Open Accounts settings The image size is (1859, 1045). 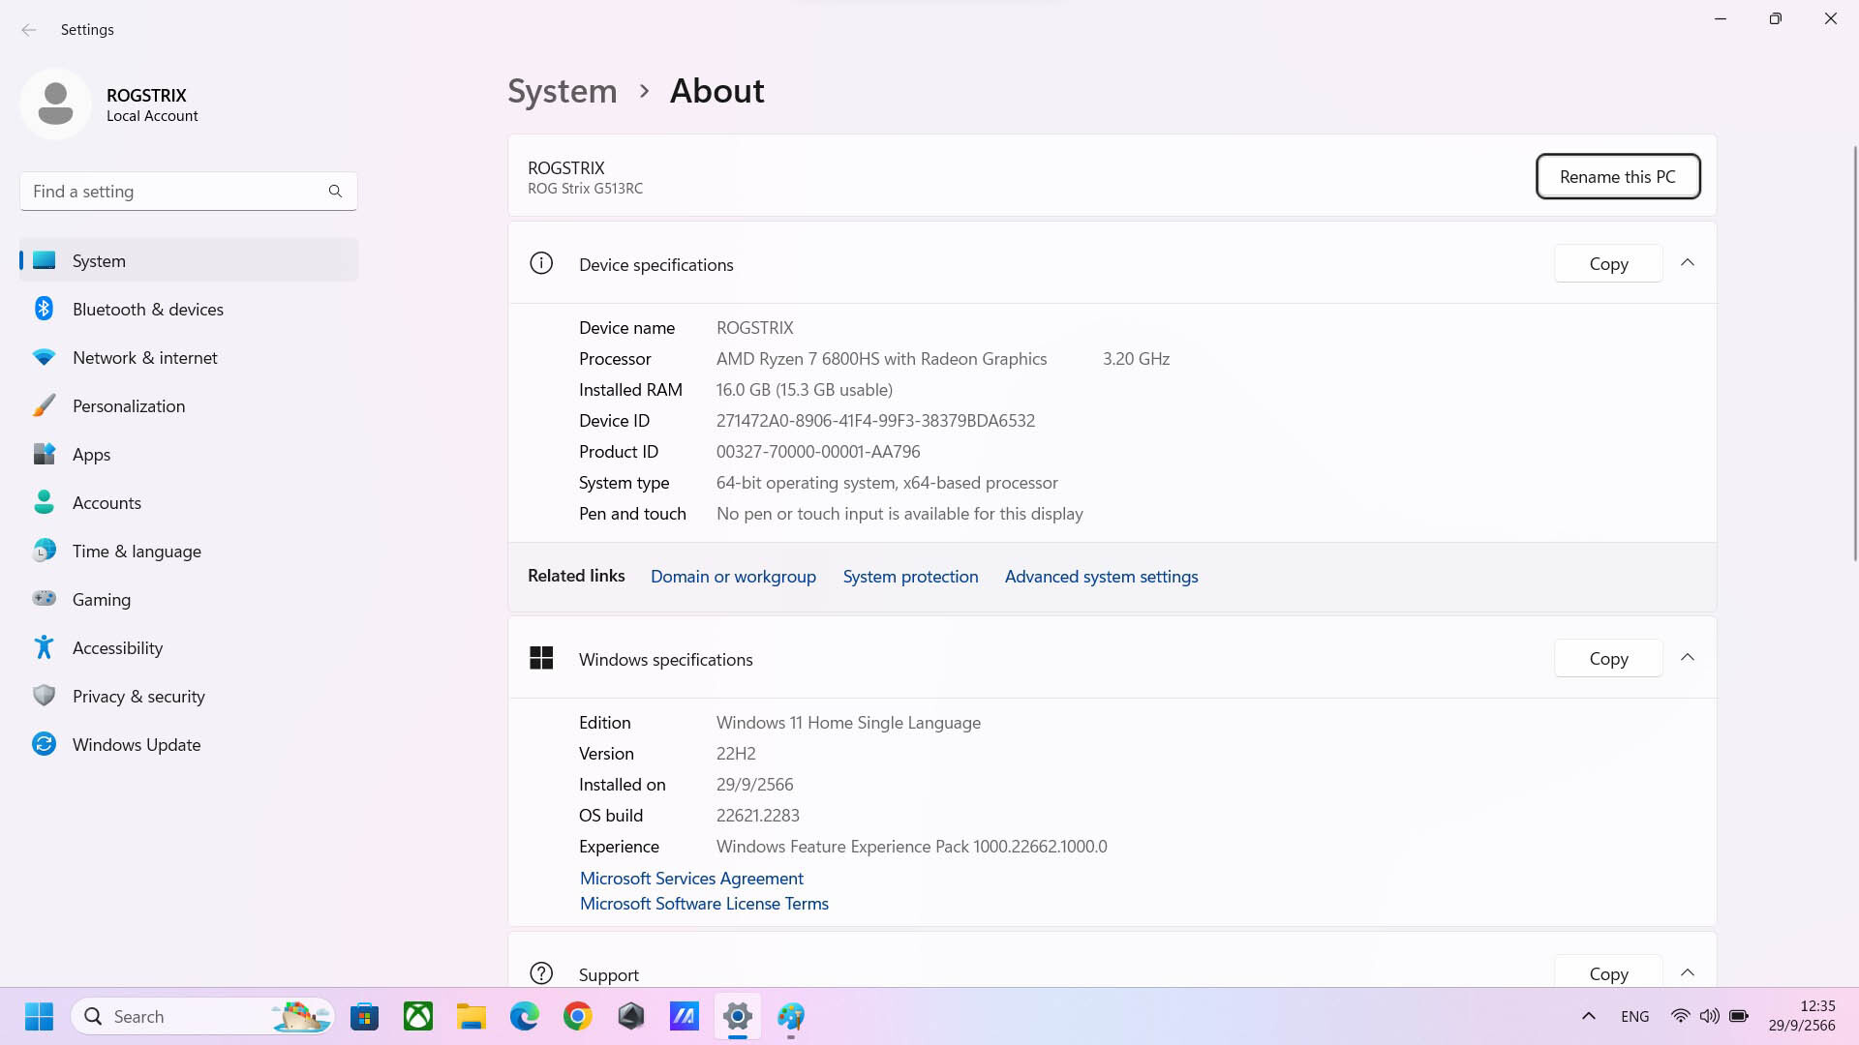189,503
